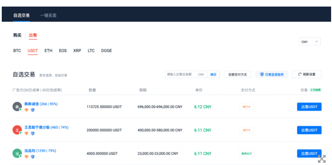This screenshot has height=165, width=332.
Task: Click the 确定 confirm button
Action: (x=213, y=74)
